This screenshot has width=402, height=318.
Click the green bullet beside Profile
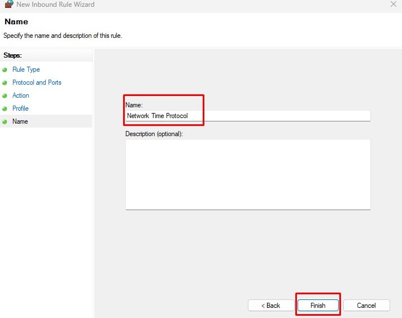[5, 109]
